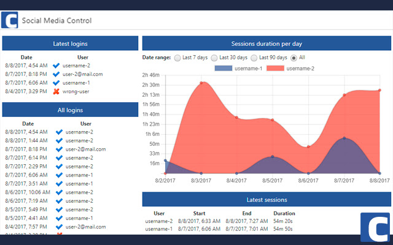Image resolution: width=393 pixels, height=245 pixels.
Task: Click checkmark for 8/7/2017, 6:14 PM login
Action: pos(59,158)
